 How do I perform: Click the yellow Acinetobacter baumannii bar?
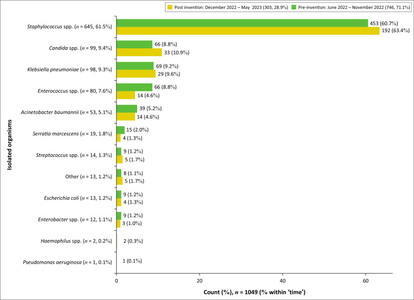(126, 116)
